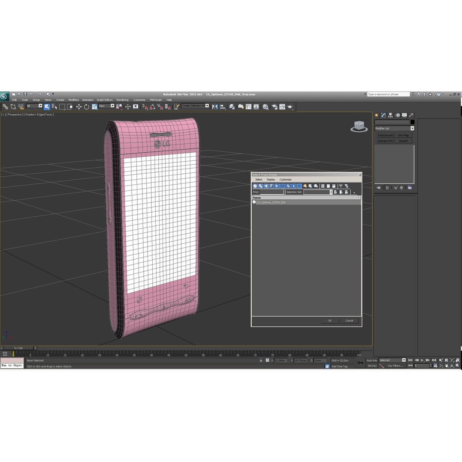Click the time slider at 0 / 100
Viewport: 462px width, 462px height.
point(18,348)
